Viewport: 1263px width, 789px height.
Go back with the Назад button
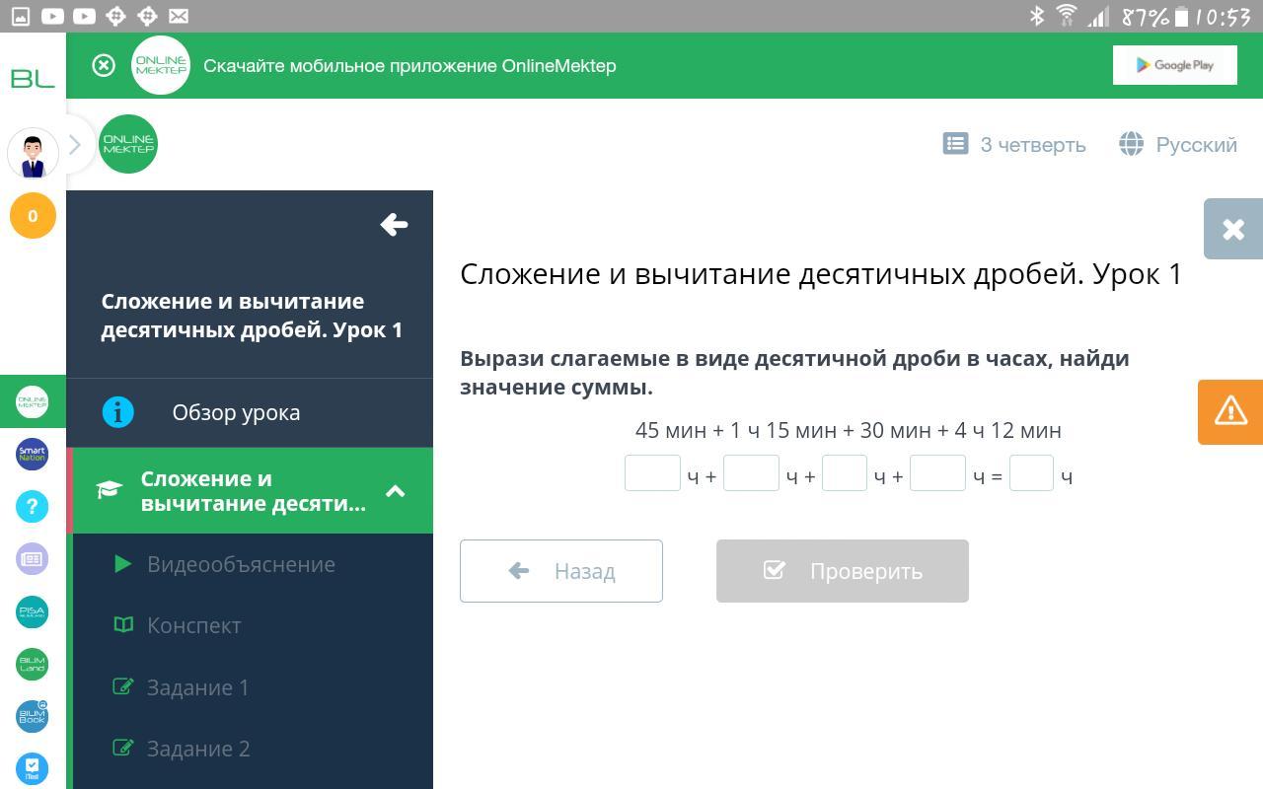pos(561,571)
